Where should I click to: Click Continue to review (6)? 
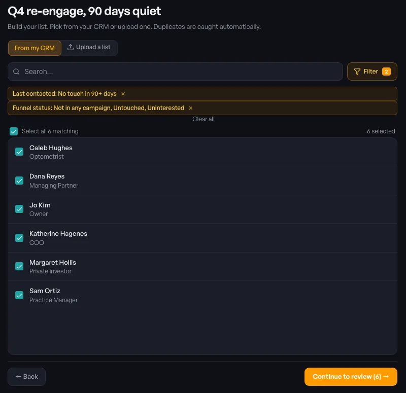pyautogui.click(x=351, y=377)
